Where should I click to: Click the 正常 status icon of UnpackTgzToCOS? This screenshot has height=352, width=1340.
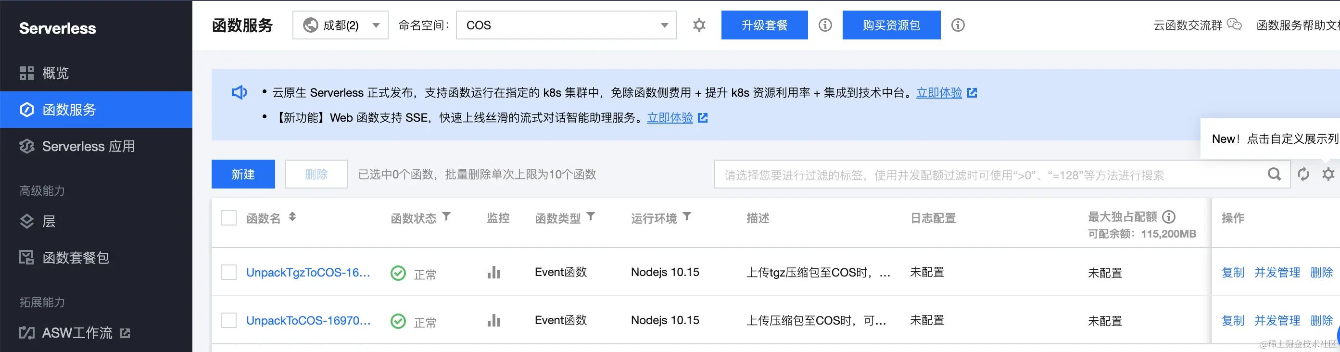398,273
